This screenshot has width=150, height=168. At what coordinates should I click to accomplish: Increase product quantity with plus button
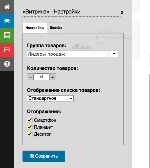pyautogui.click(x=53, y=77)
